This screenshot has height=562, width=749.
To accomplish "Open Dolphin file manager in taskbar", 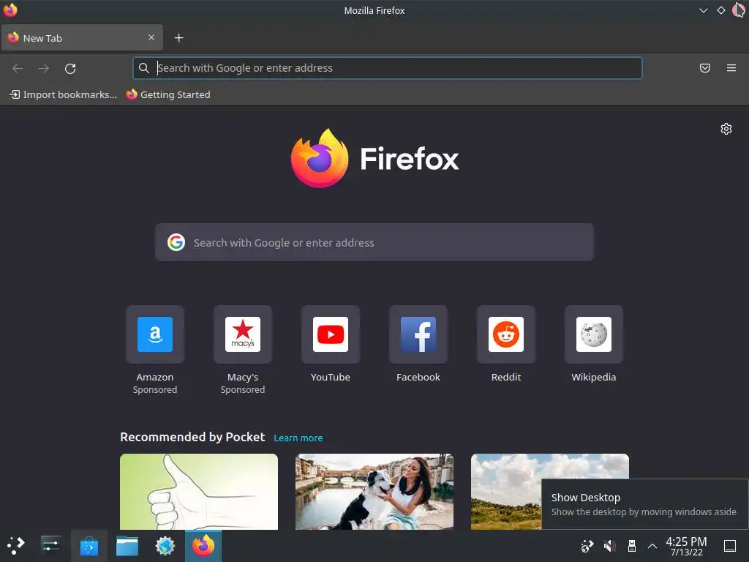I will (127, 546).
